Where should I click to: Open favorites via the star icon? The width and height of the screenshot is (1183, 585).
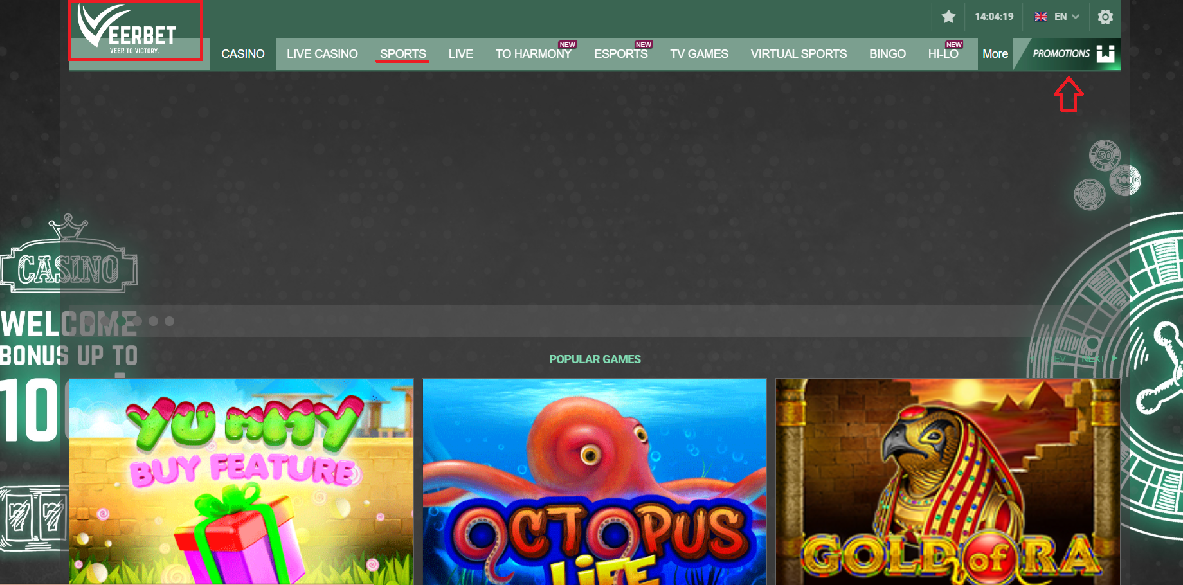948,17
